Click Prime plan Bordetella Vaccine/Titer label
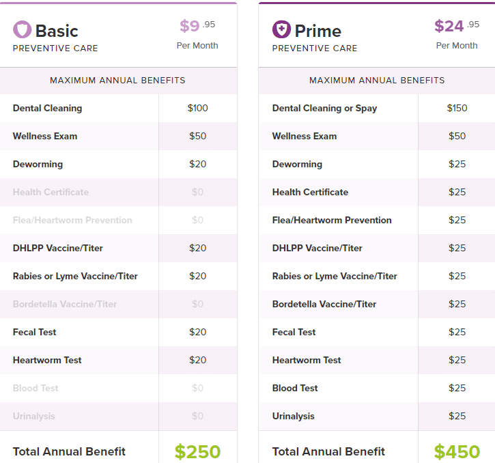 [324, 304]
